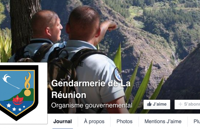View the Mentions J'aime tab
200x129 pixels.
[163, 122]
